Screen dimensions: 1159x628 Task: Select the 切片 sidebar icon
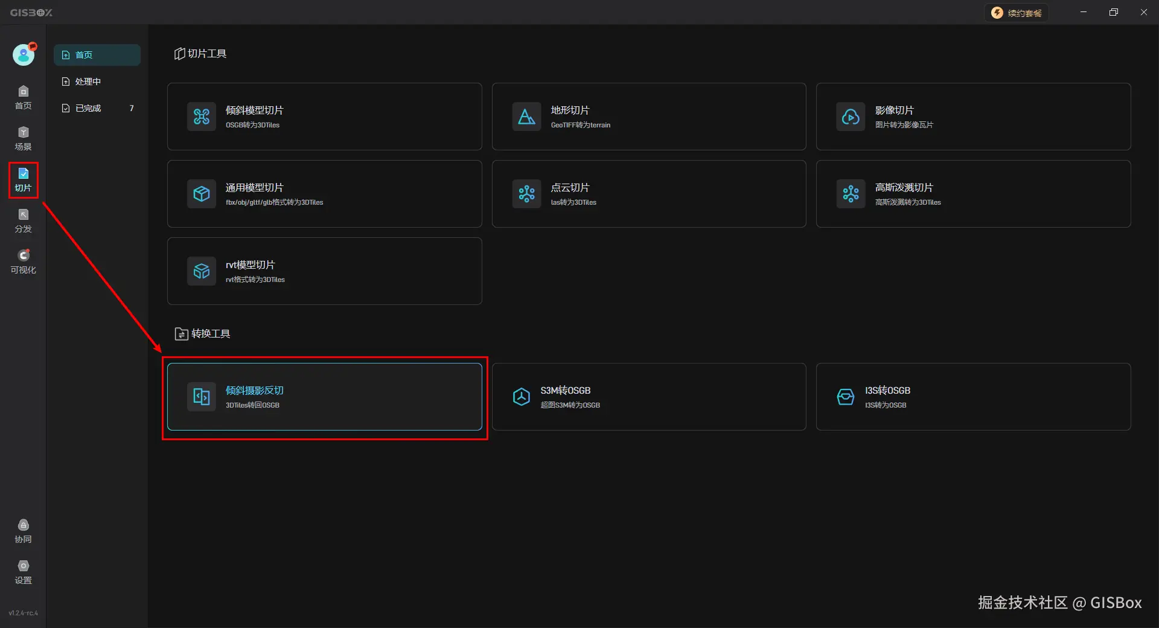click(x=23, y=180)
